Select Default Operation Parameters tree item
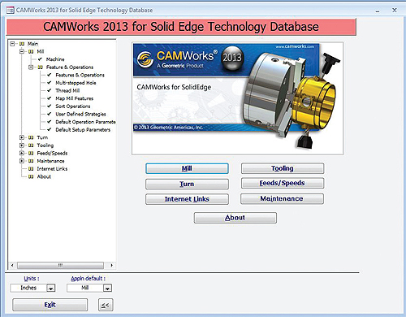Image resolution: width=406 pixels, height=317 pixels. tap(85, 122)
